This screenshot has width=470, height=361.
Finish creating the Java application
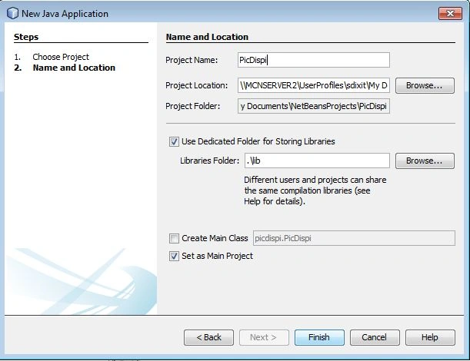coord(319,337)
